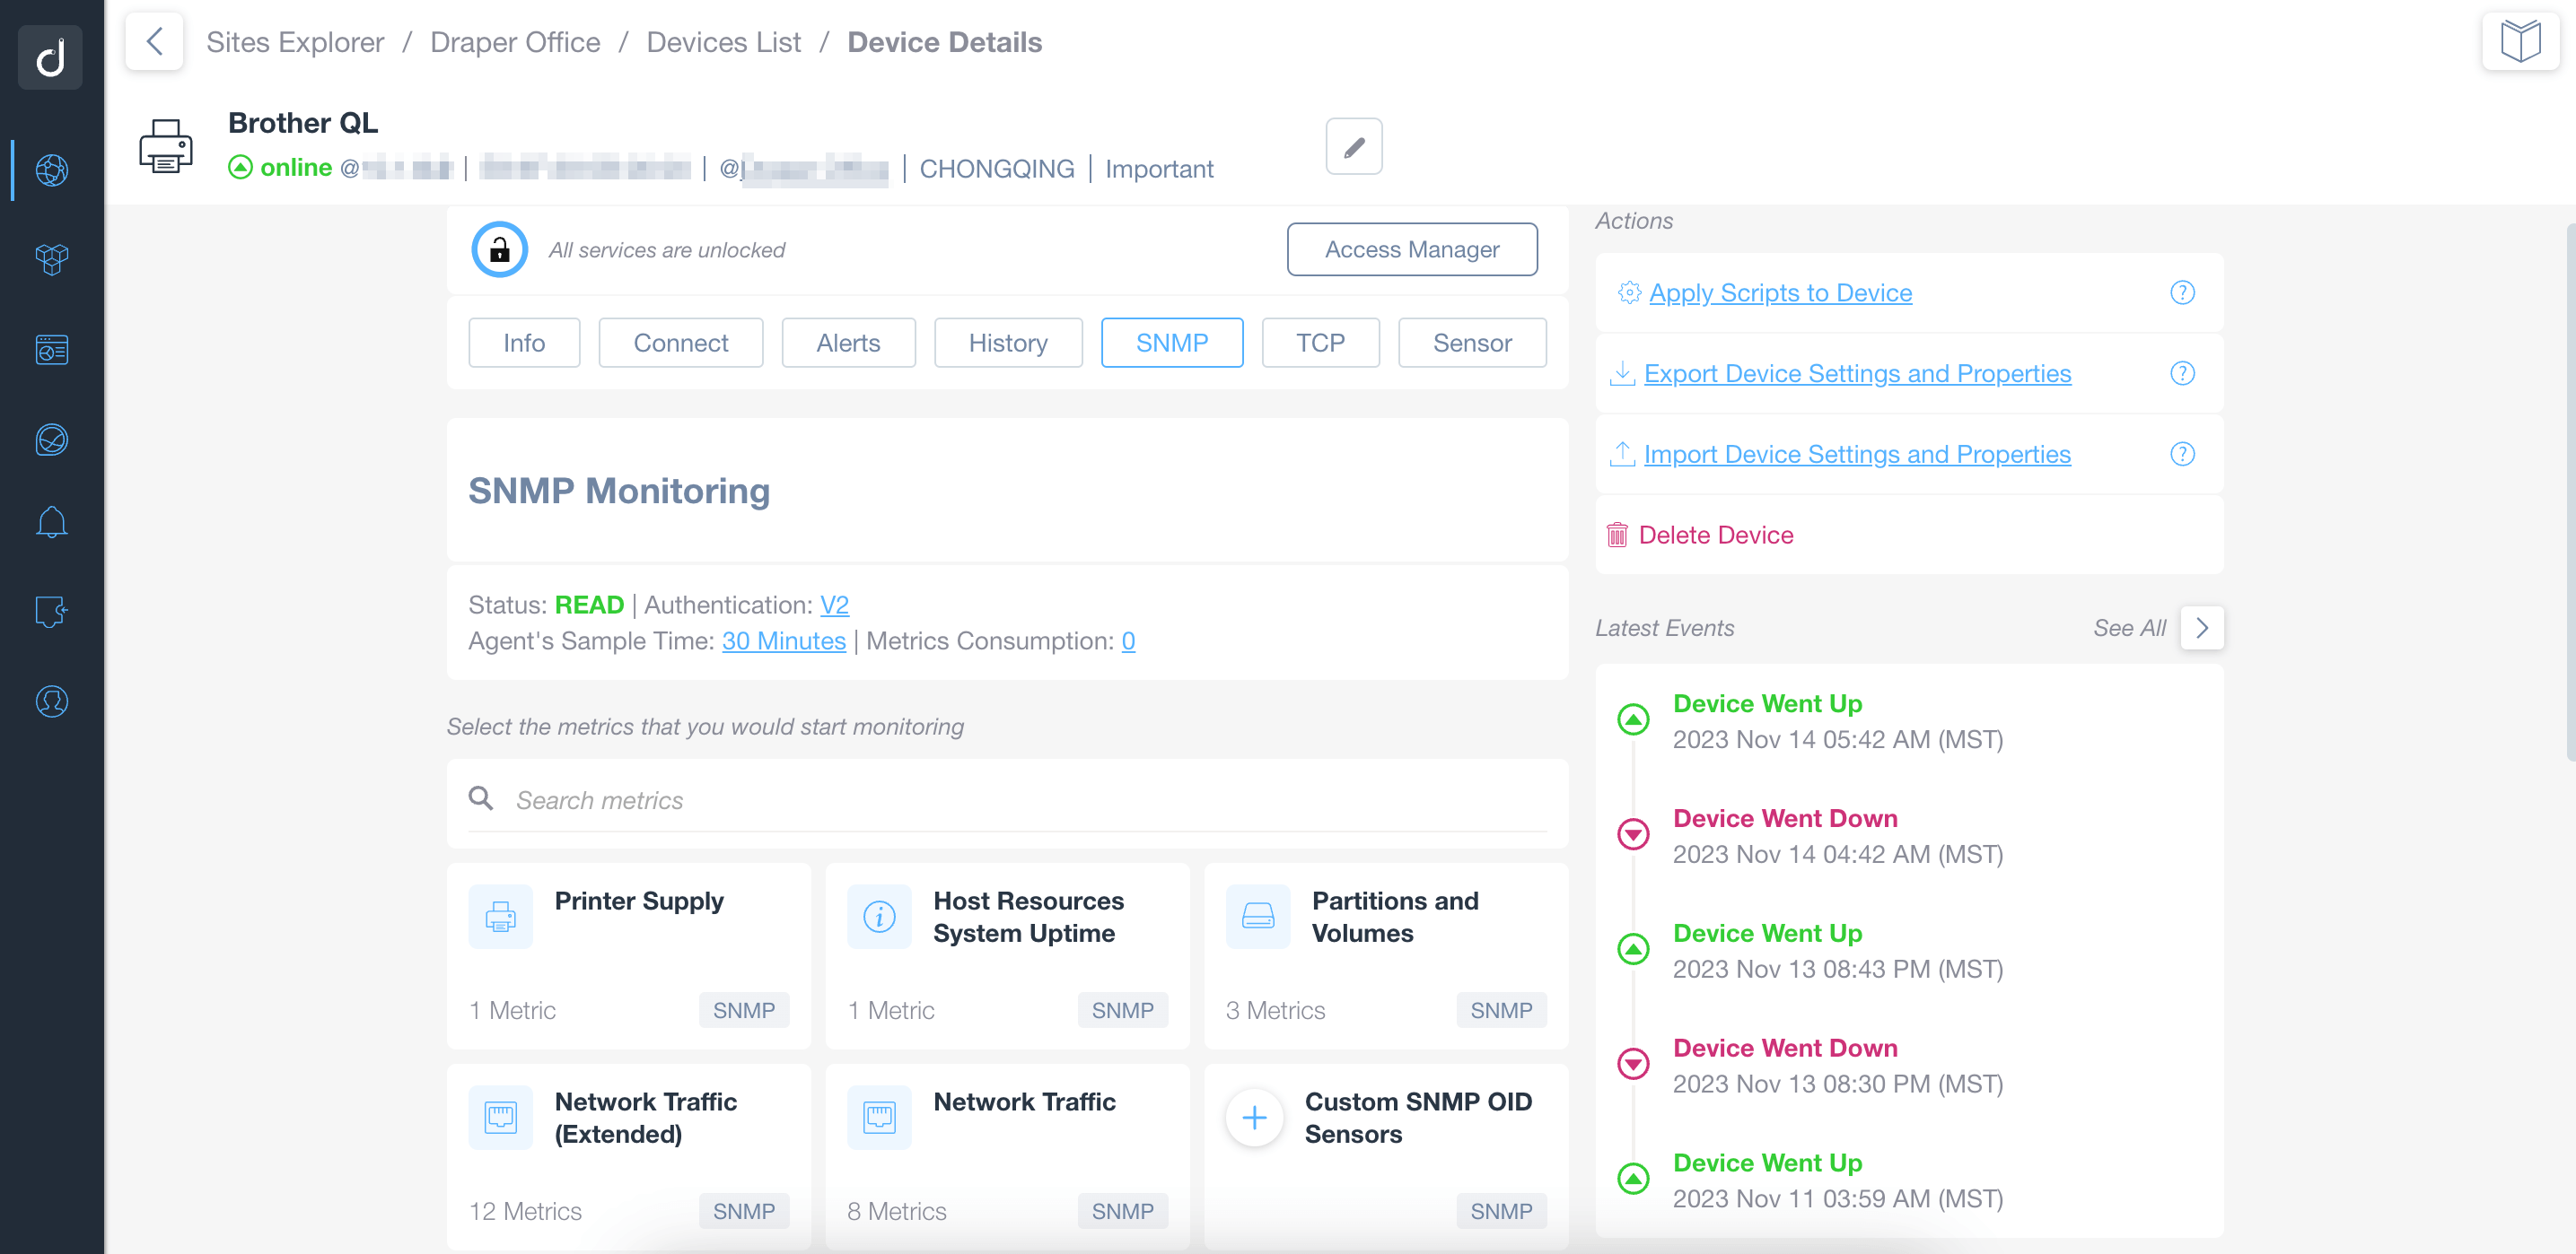
Task: Switch to the SNMP monitoring tab
Action: tap(1171, 342)
